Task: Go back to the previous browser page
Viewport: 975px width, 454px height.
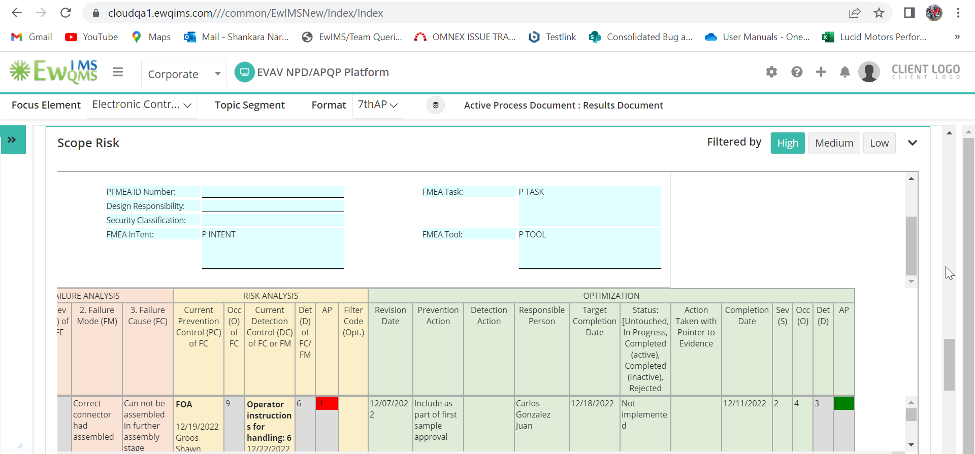Action: click(x=17, y=13)
